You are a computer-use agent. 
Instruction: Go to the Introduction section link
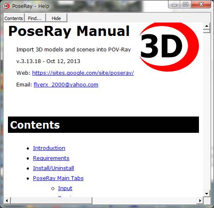(x=49, y=148)
